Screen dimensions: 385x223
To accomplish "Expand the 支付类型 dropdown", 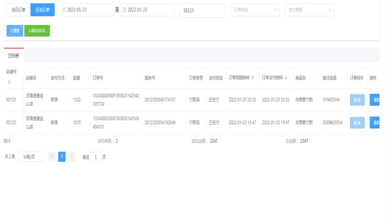I will [309, 10].
